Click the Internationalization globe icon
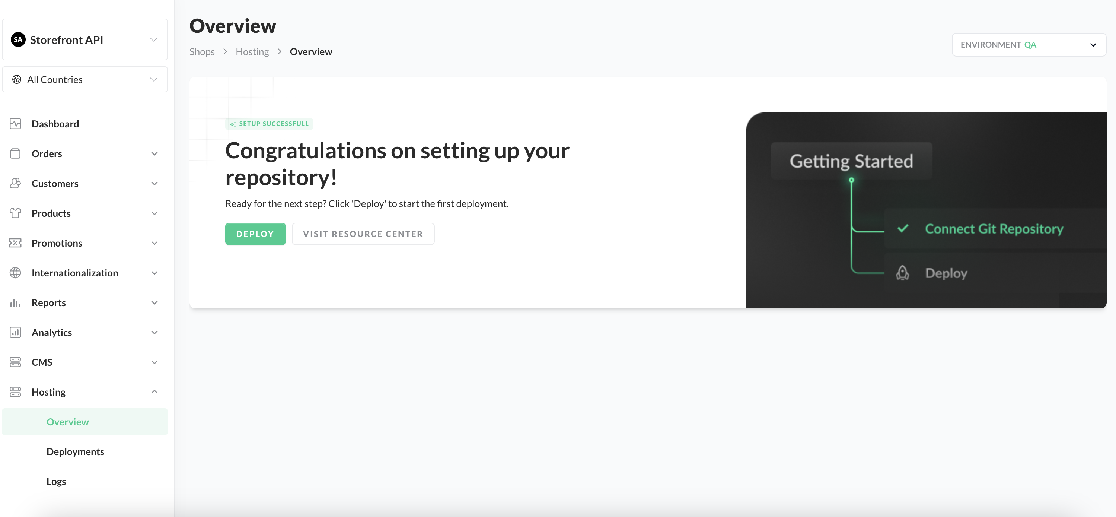1116x517 pixels. 15,273
